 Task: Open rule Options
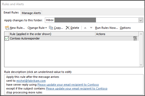click(125, 28)
